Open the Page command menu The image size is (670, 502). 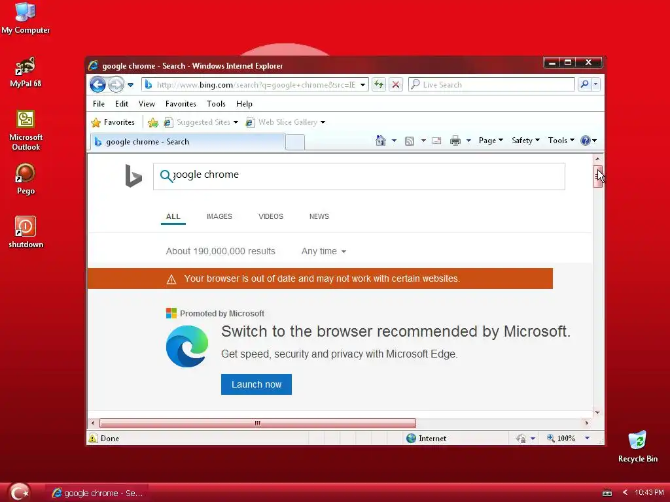tap(491, 141)
